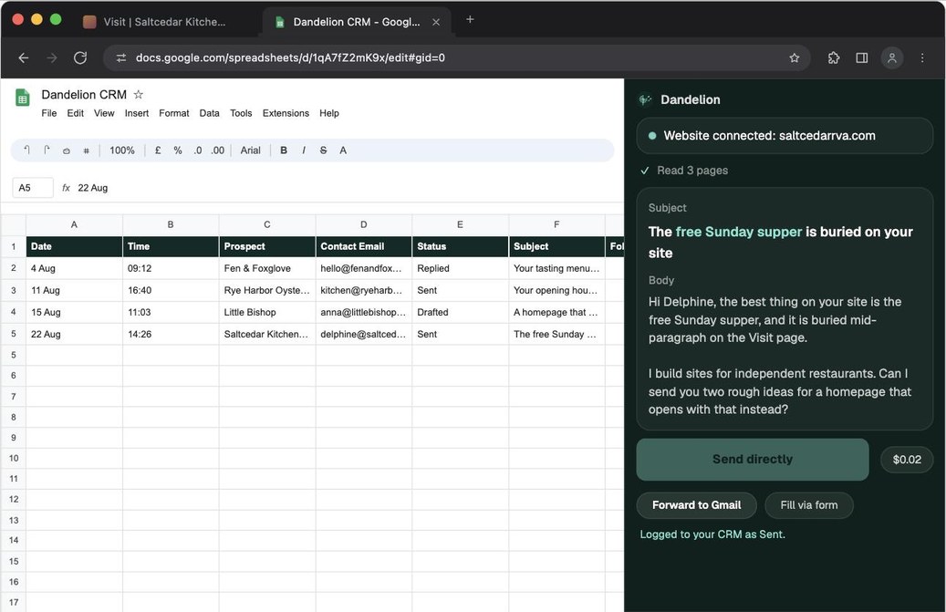Decrease decimal places with .0 button
The width and height of the screenshot is (946, 612).
coord(198,150)
